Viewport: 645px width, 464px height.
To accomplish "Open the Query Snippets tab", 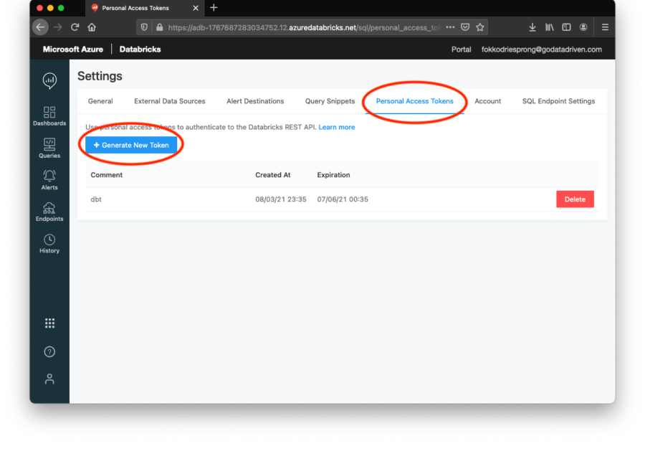I will (330, 101).
